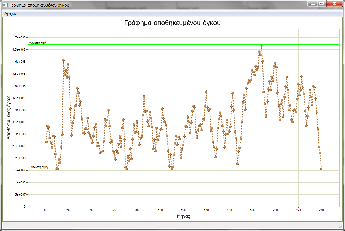Click the 120 tick label on the month axis

click(x=183, y=210)
